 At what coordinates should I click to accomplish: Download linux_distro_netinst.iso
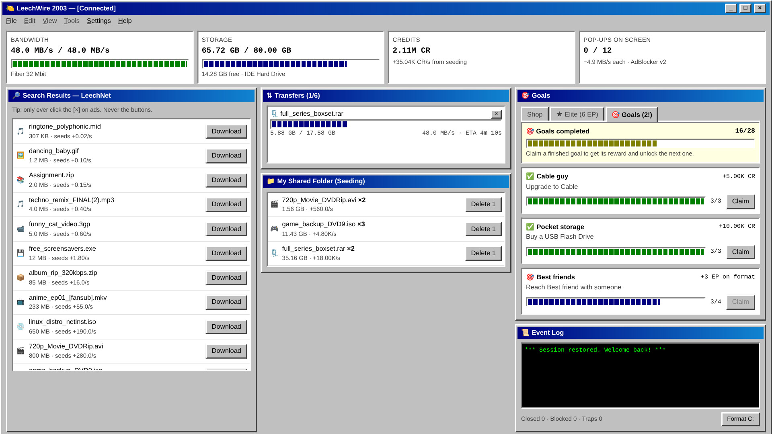pos(226,327)
